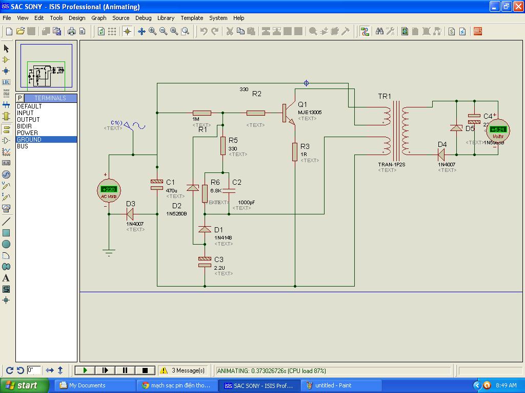This screenshot has height=393, width=525.
Task: Open the 3 Message(s) log
Action: point(183,370)
